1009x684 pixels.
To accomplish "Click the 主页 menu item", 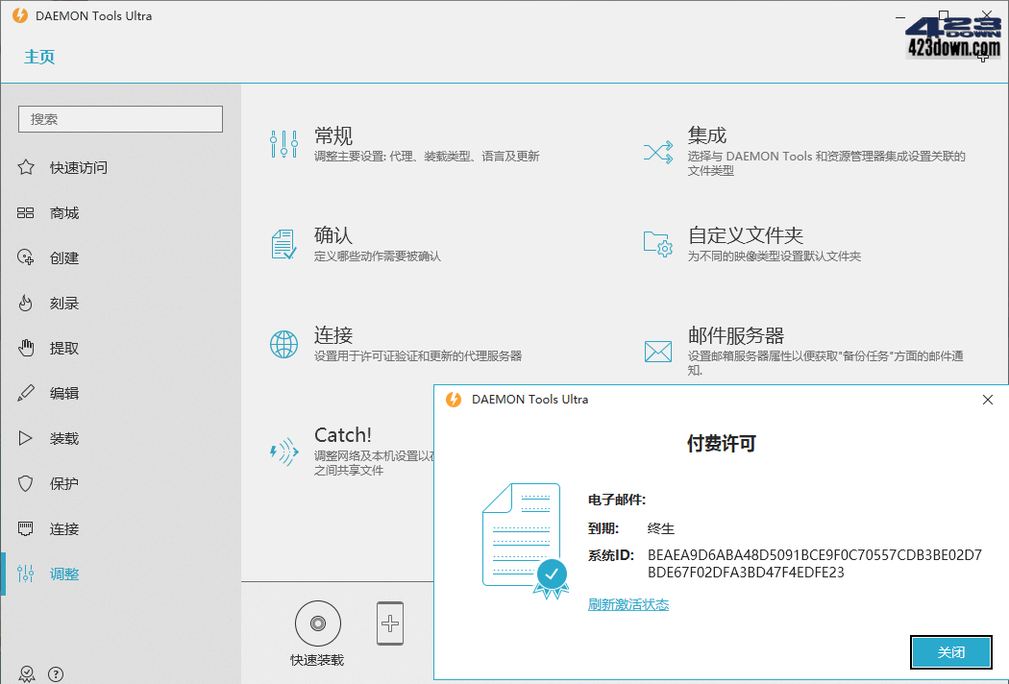I will pyautogui.click(x=38, y=56).
